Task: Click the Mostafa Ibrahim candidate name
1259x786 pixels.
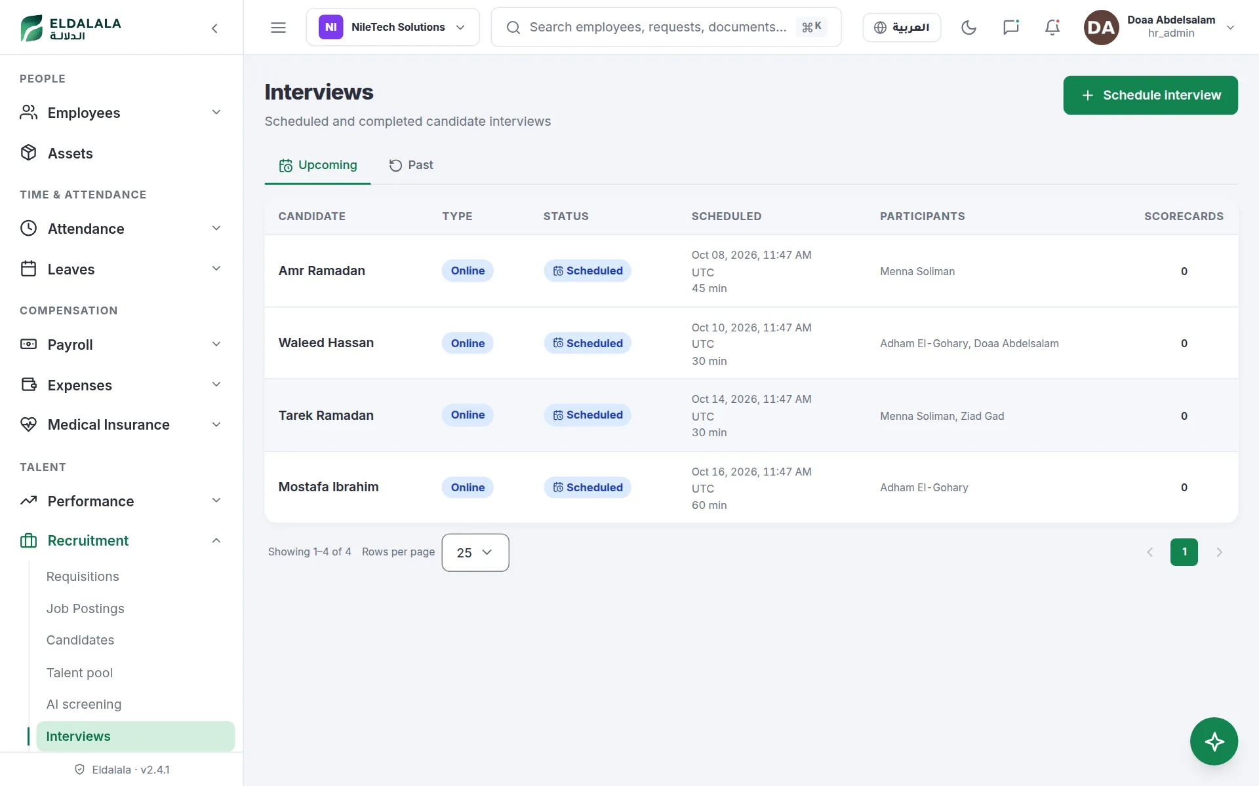Action: click(x=329, y=487)
